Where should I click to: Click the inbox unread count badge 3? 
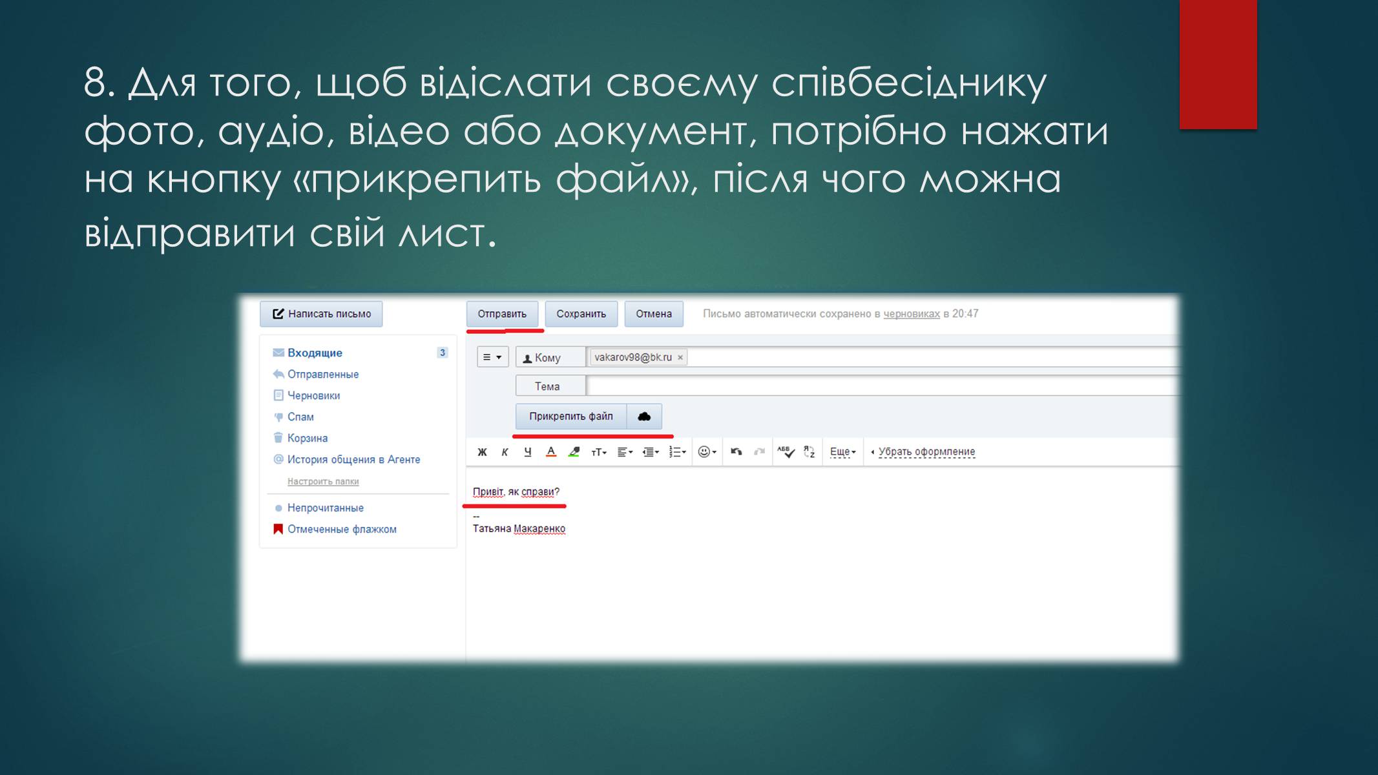[443, 353]
